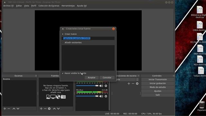Image resolution: width=206 pixels, height=116 pixels.
Task: Move source up in Fuentes toolbar
Action: coord(54,109)
